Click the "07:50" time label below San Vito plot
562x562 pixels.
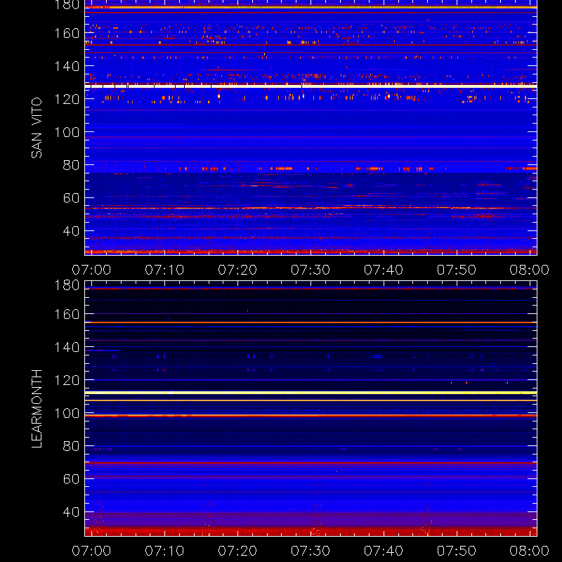[456, 270]
